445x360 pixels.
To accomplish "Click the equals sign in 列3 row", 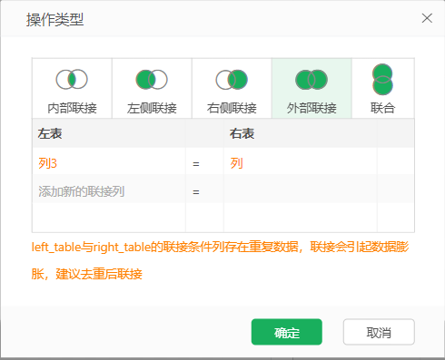I will [196, 164].
